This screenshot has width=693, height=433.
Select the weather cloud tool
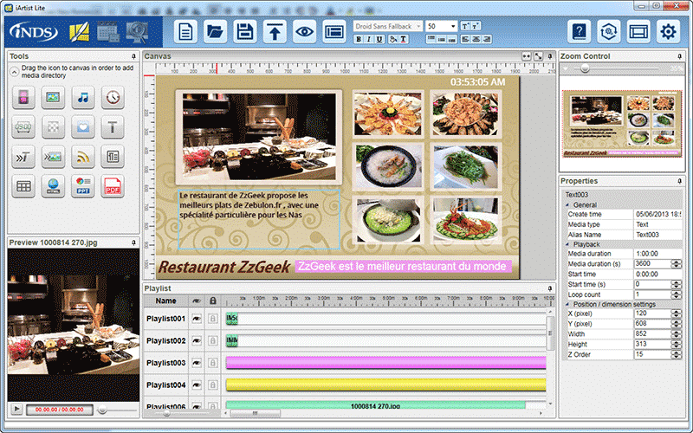82,127
